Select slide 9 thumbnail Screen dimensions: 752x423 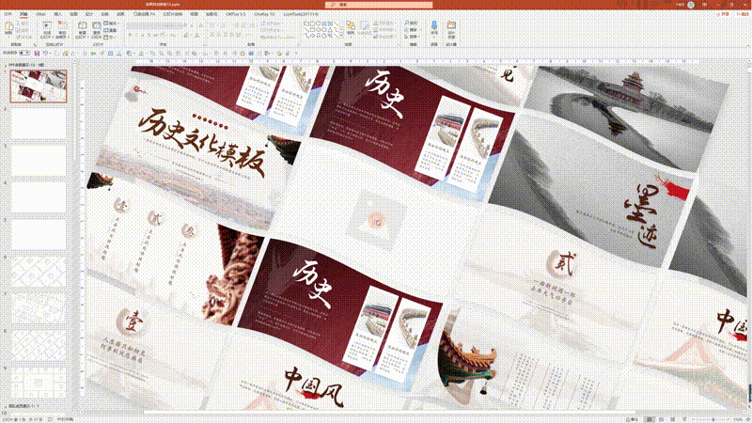click(39, 383)
